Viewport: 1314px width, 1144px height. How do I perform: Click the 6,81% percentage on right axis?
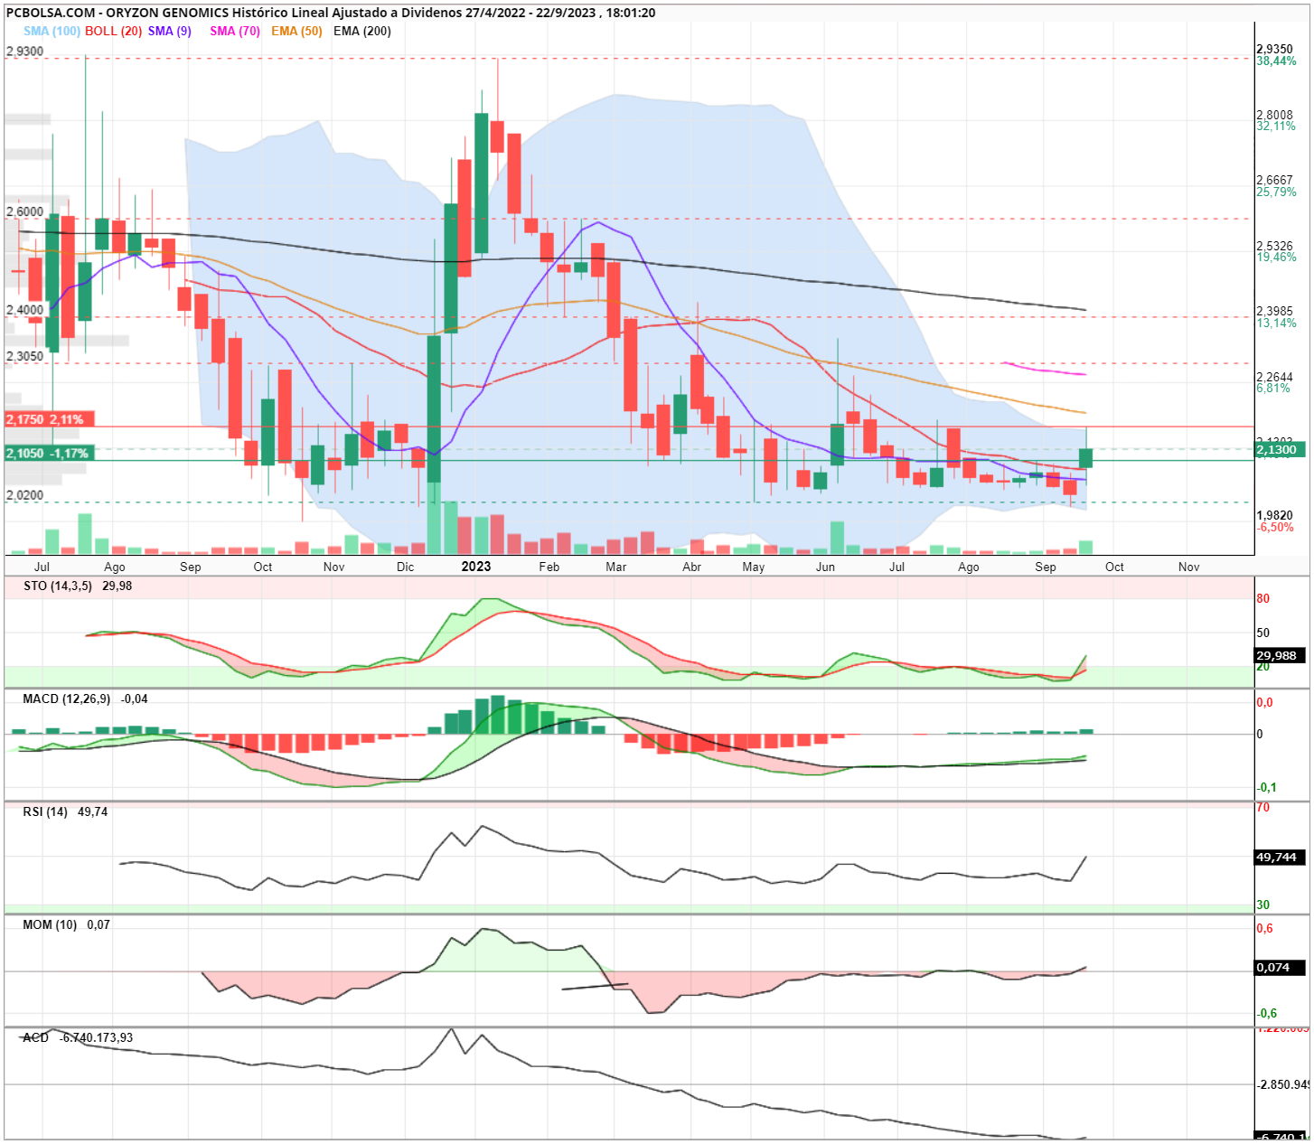[x=1273, y=388]
